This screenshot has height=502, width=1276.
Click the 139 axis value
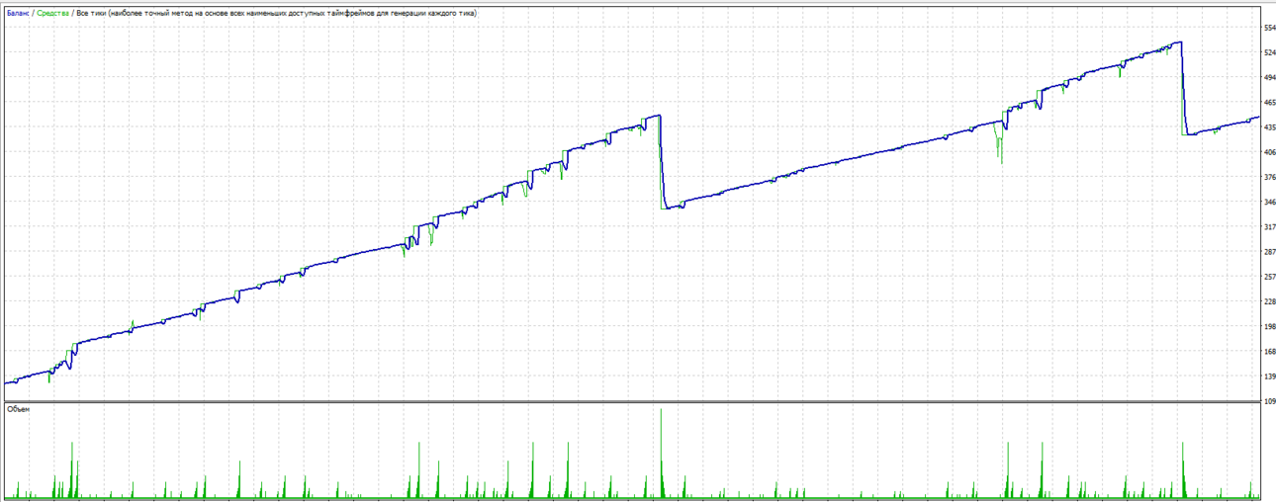tap(1269, 376)
